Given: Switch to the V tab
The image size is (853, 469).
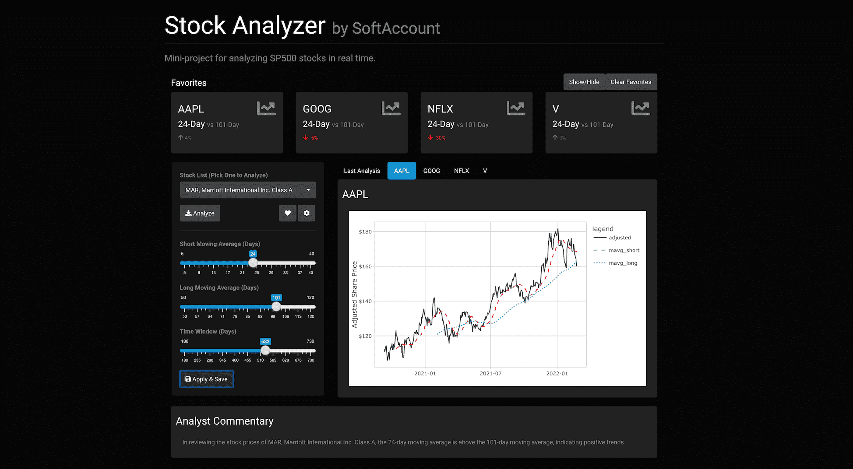Looking at the screenshot, I should (x=485, y=171).
